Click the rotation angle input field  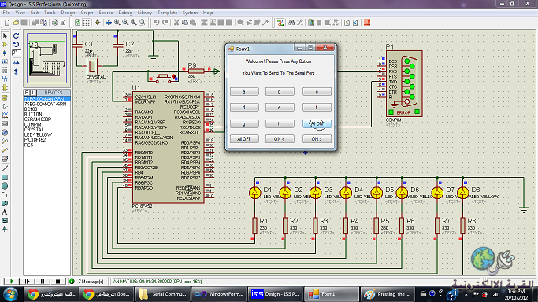click(x=16, y=53)
